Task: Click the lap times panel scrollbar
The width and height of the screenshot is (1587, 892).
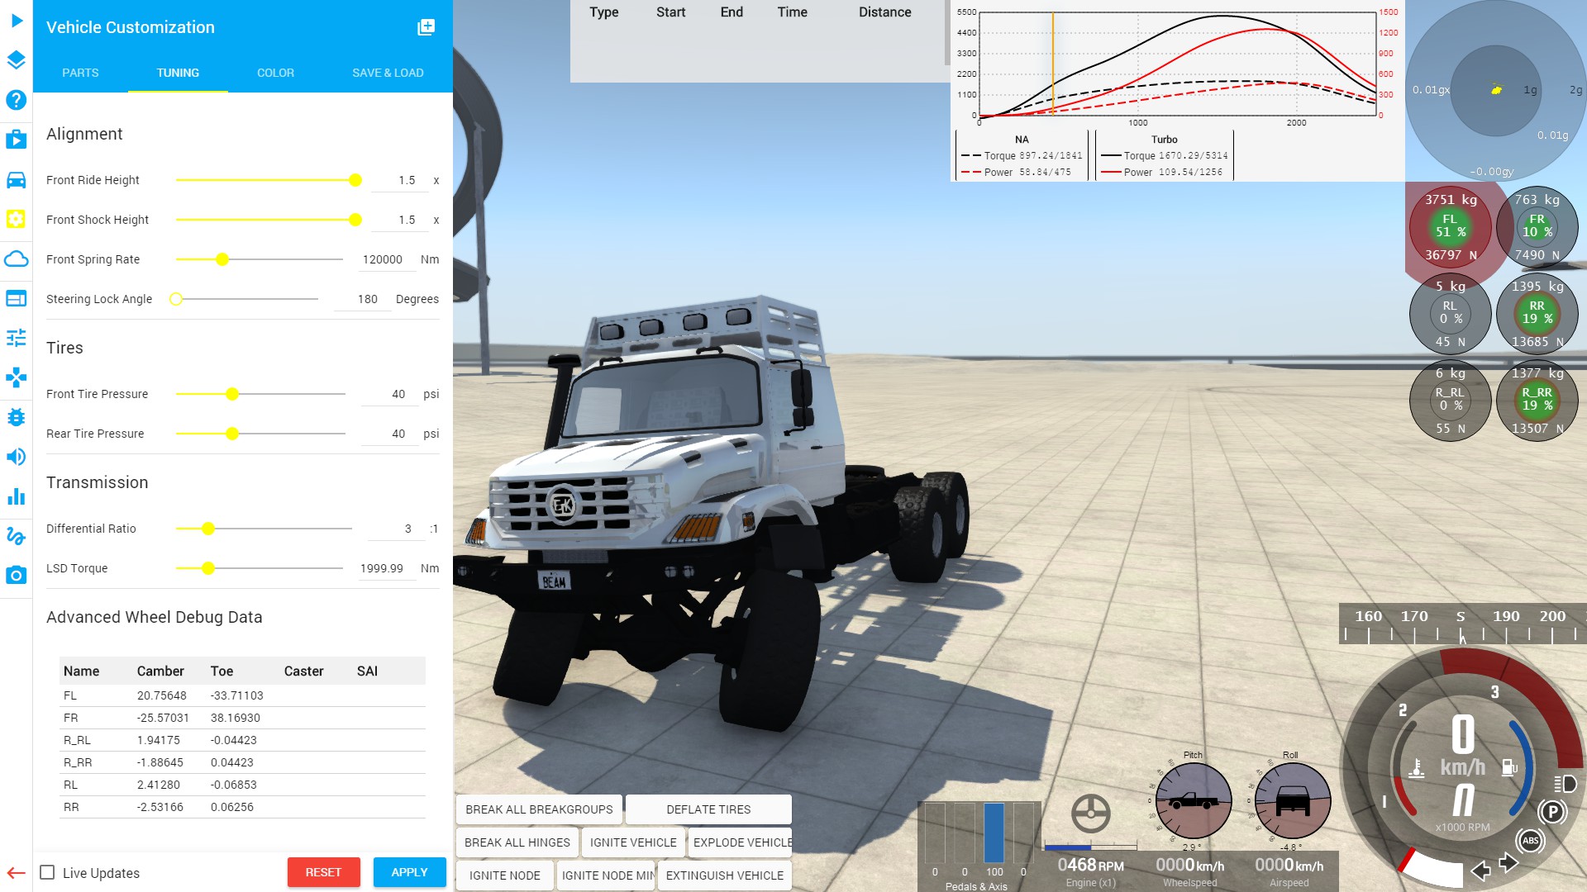Action: pos(947,33)
